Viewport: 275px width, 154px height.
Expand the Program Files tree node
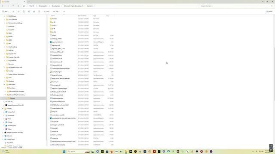point(4,54)
